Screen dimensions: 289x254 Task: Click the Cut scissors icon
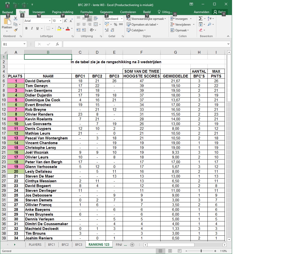coord(16,19)
